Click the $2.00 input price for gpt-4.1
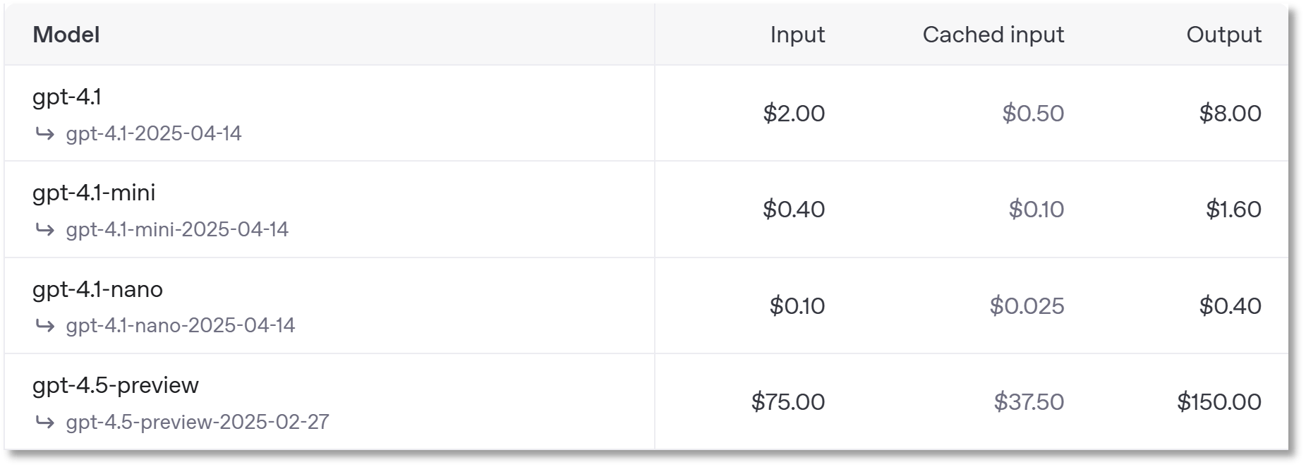Viewport: 1306px width, 467px height. [794, 113]
